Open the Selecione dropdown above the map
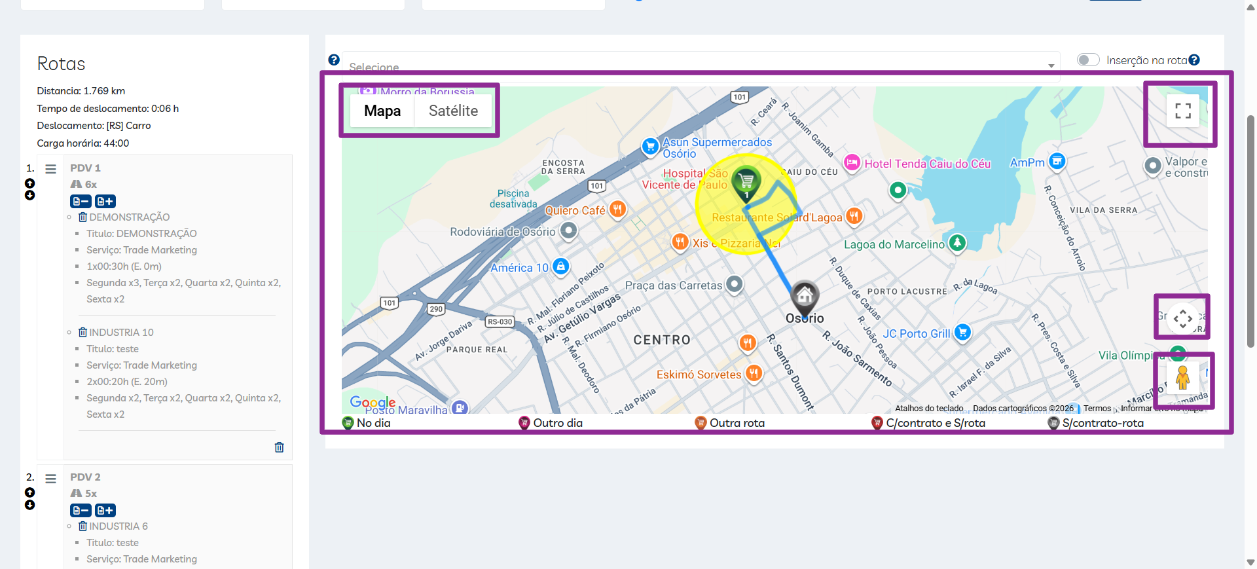Viewport: 1257px width, 569px height. [x=701, y=66]
